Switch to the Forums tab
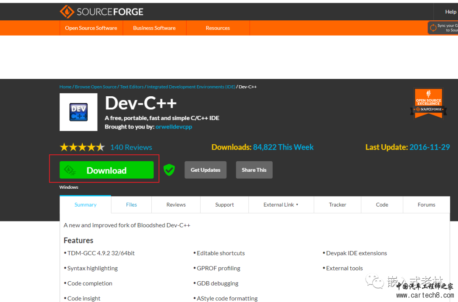This screenshot has width=458, height=302. click(x=427, y=205)
